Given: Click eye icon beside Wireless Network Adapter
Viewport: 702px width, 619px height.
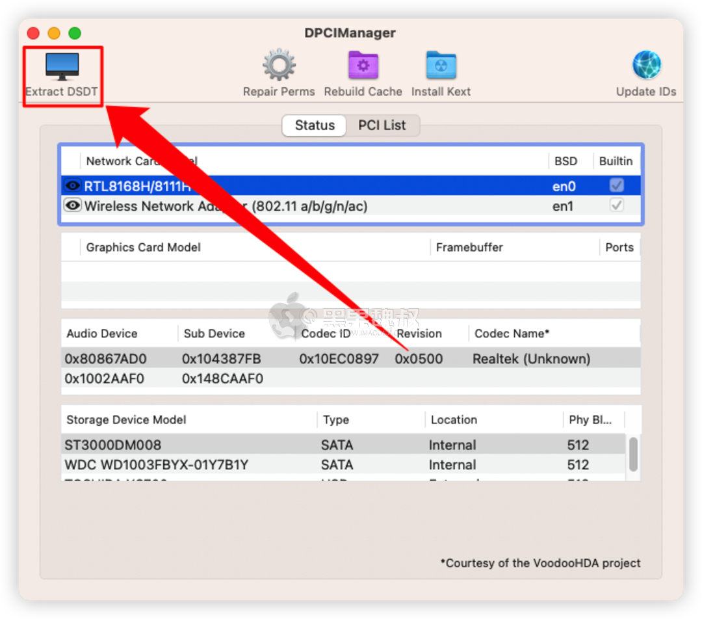Looking at the screenshot, I should coord(73,205).
